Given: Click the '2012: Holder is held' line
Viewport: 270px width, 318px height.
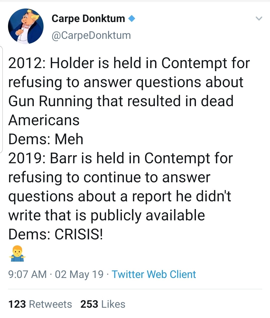Looking at the screenshot, I should [x=129, y=63].
